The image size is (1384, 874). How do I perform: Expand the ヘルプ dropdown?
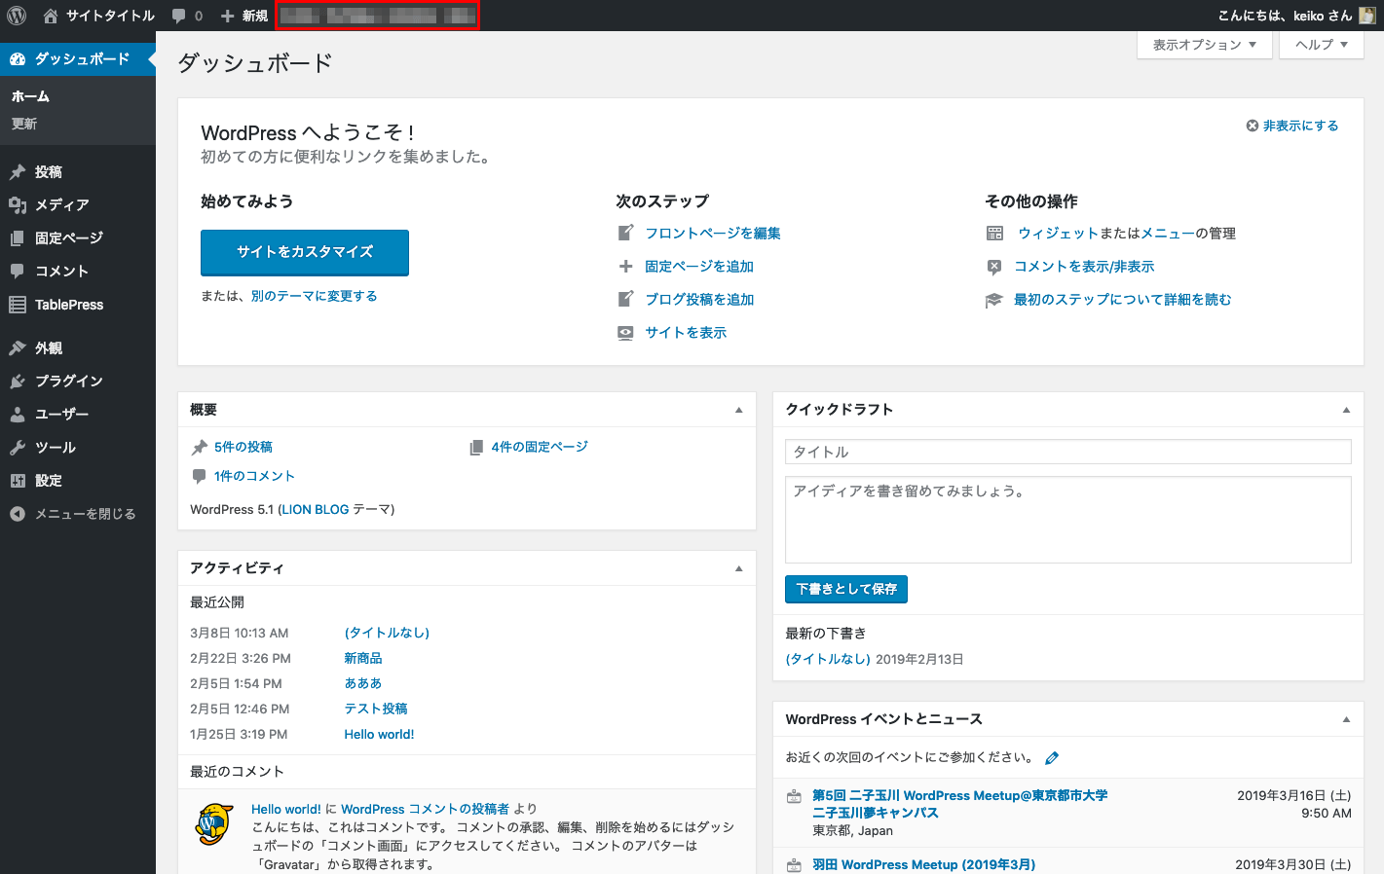pyautogui.click(x=1322, y=45)
